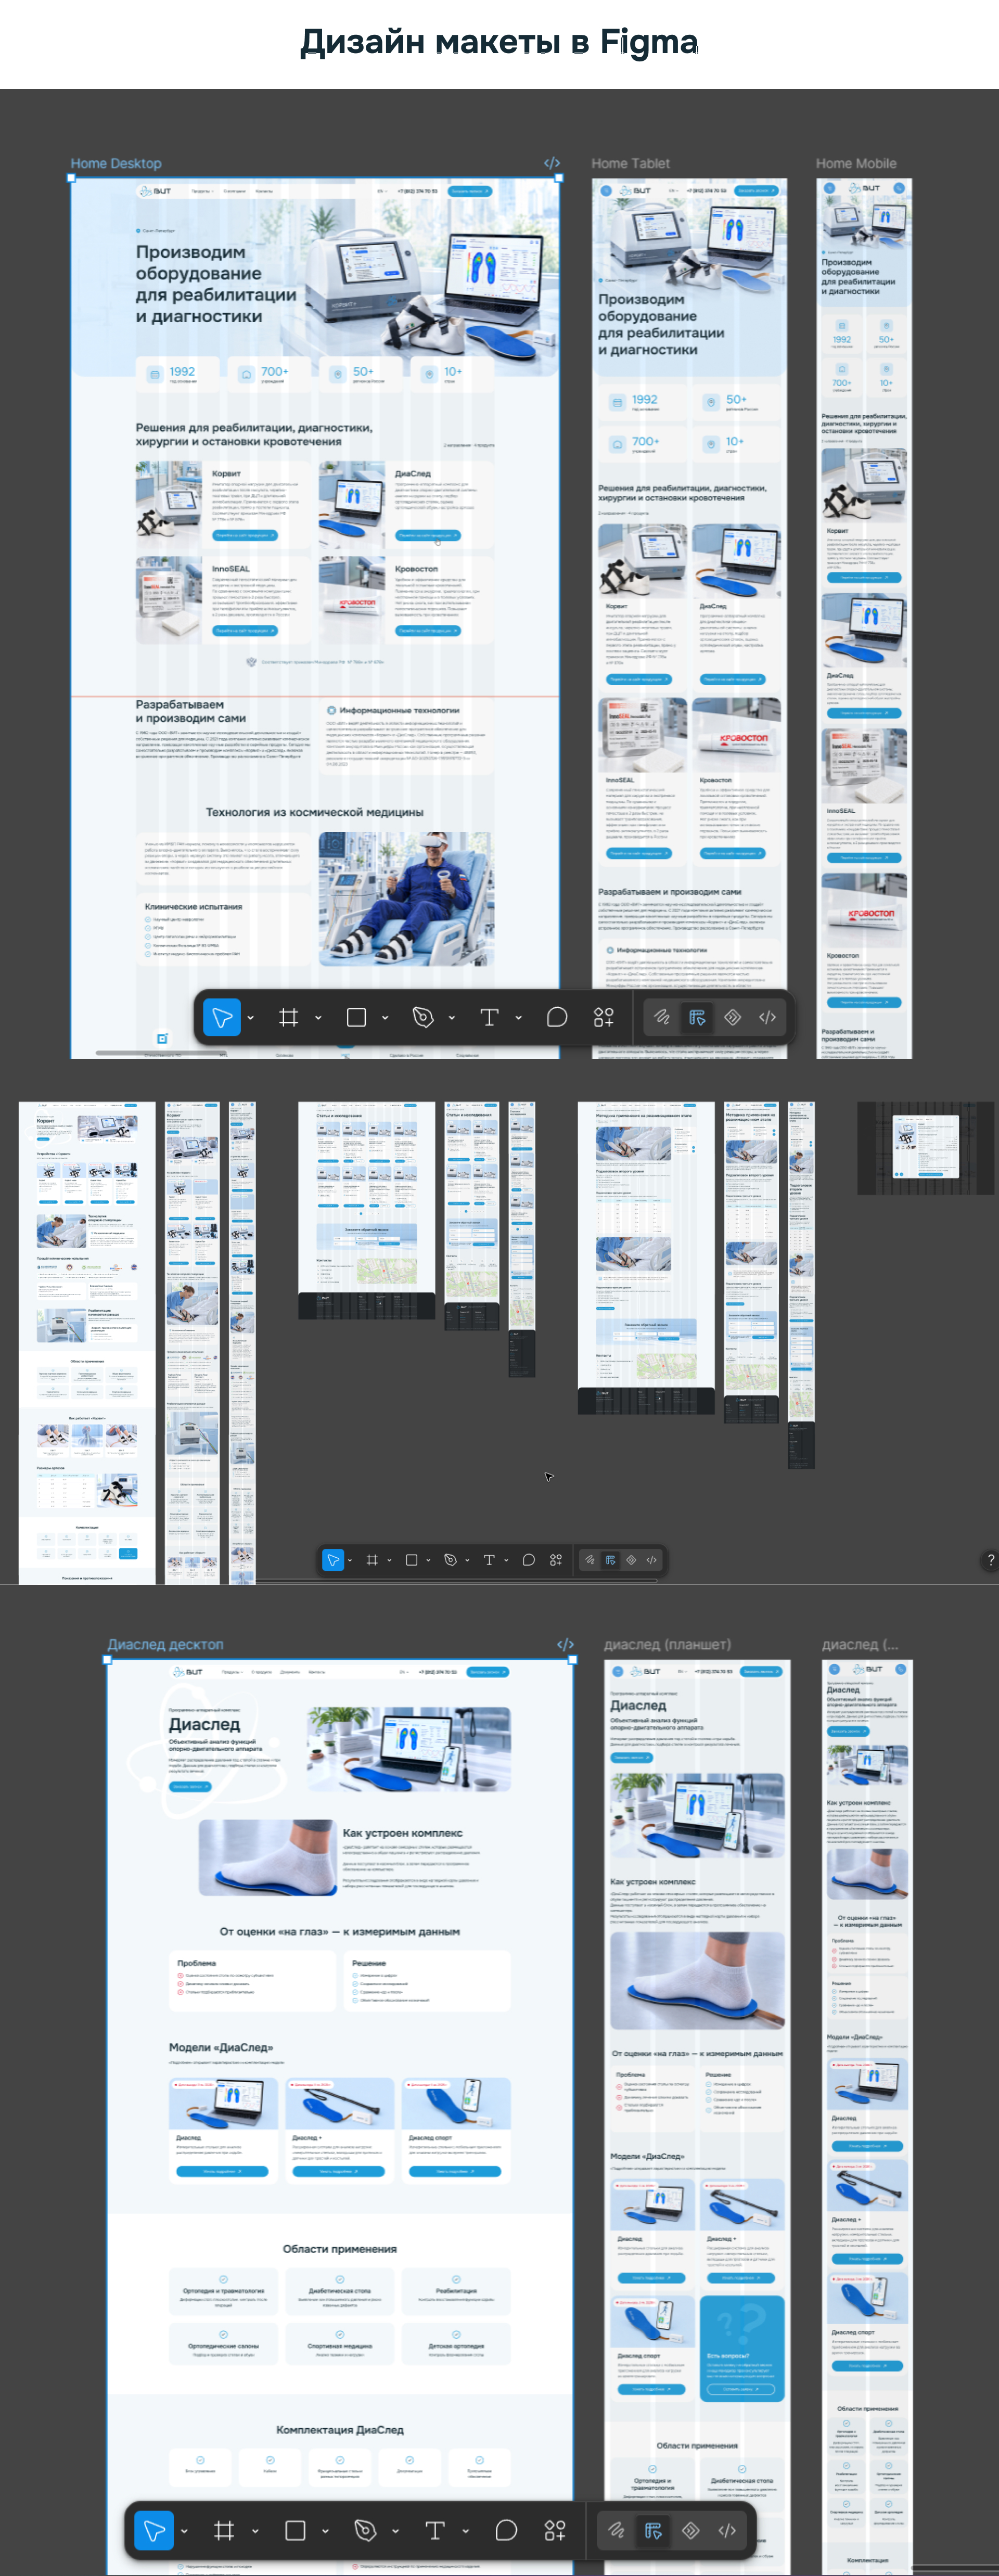This screenshot has width=999, height=2576.
Task: Select the Home Tablet frame label
Action: point(630,163)
